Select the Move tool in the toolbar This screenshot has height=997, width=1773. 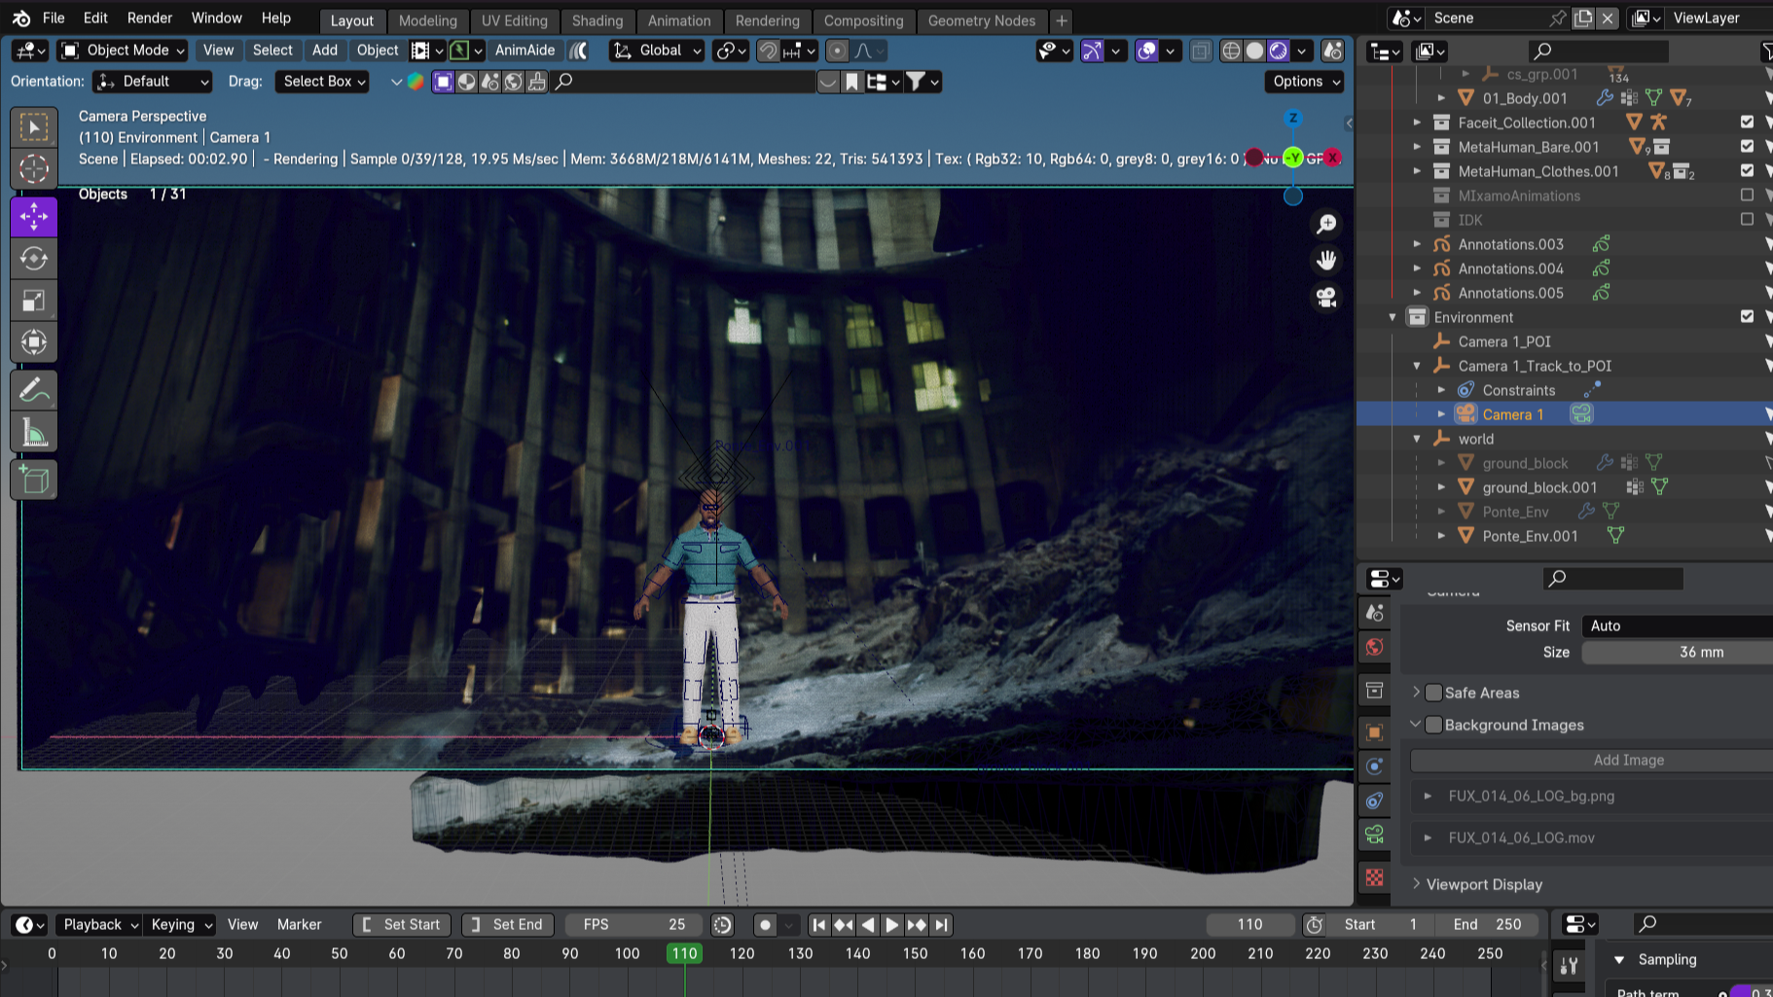34,217
